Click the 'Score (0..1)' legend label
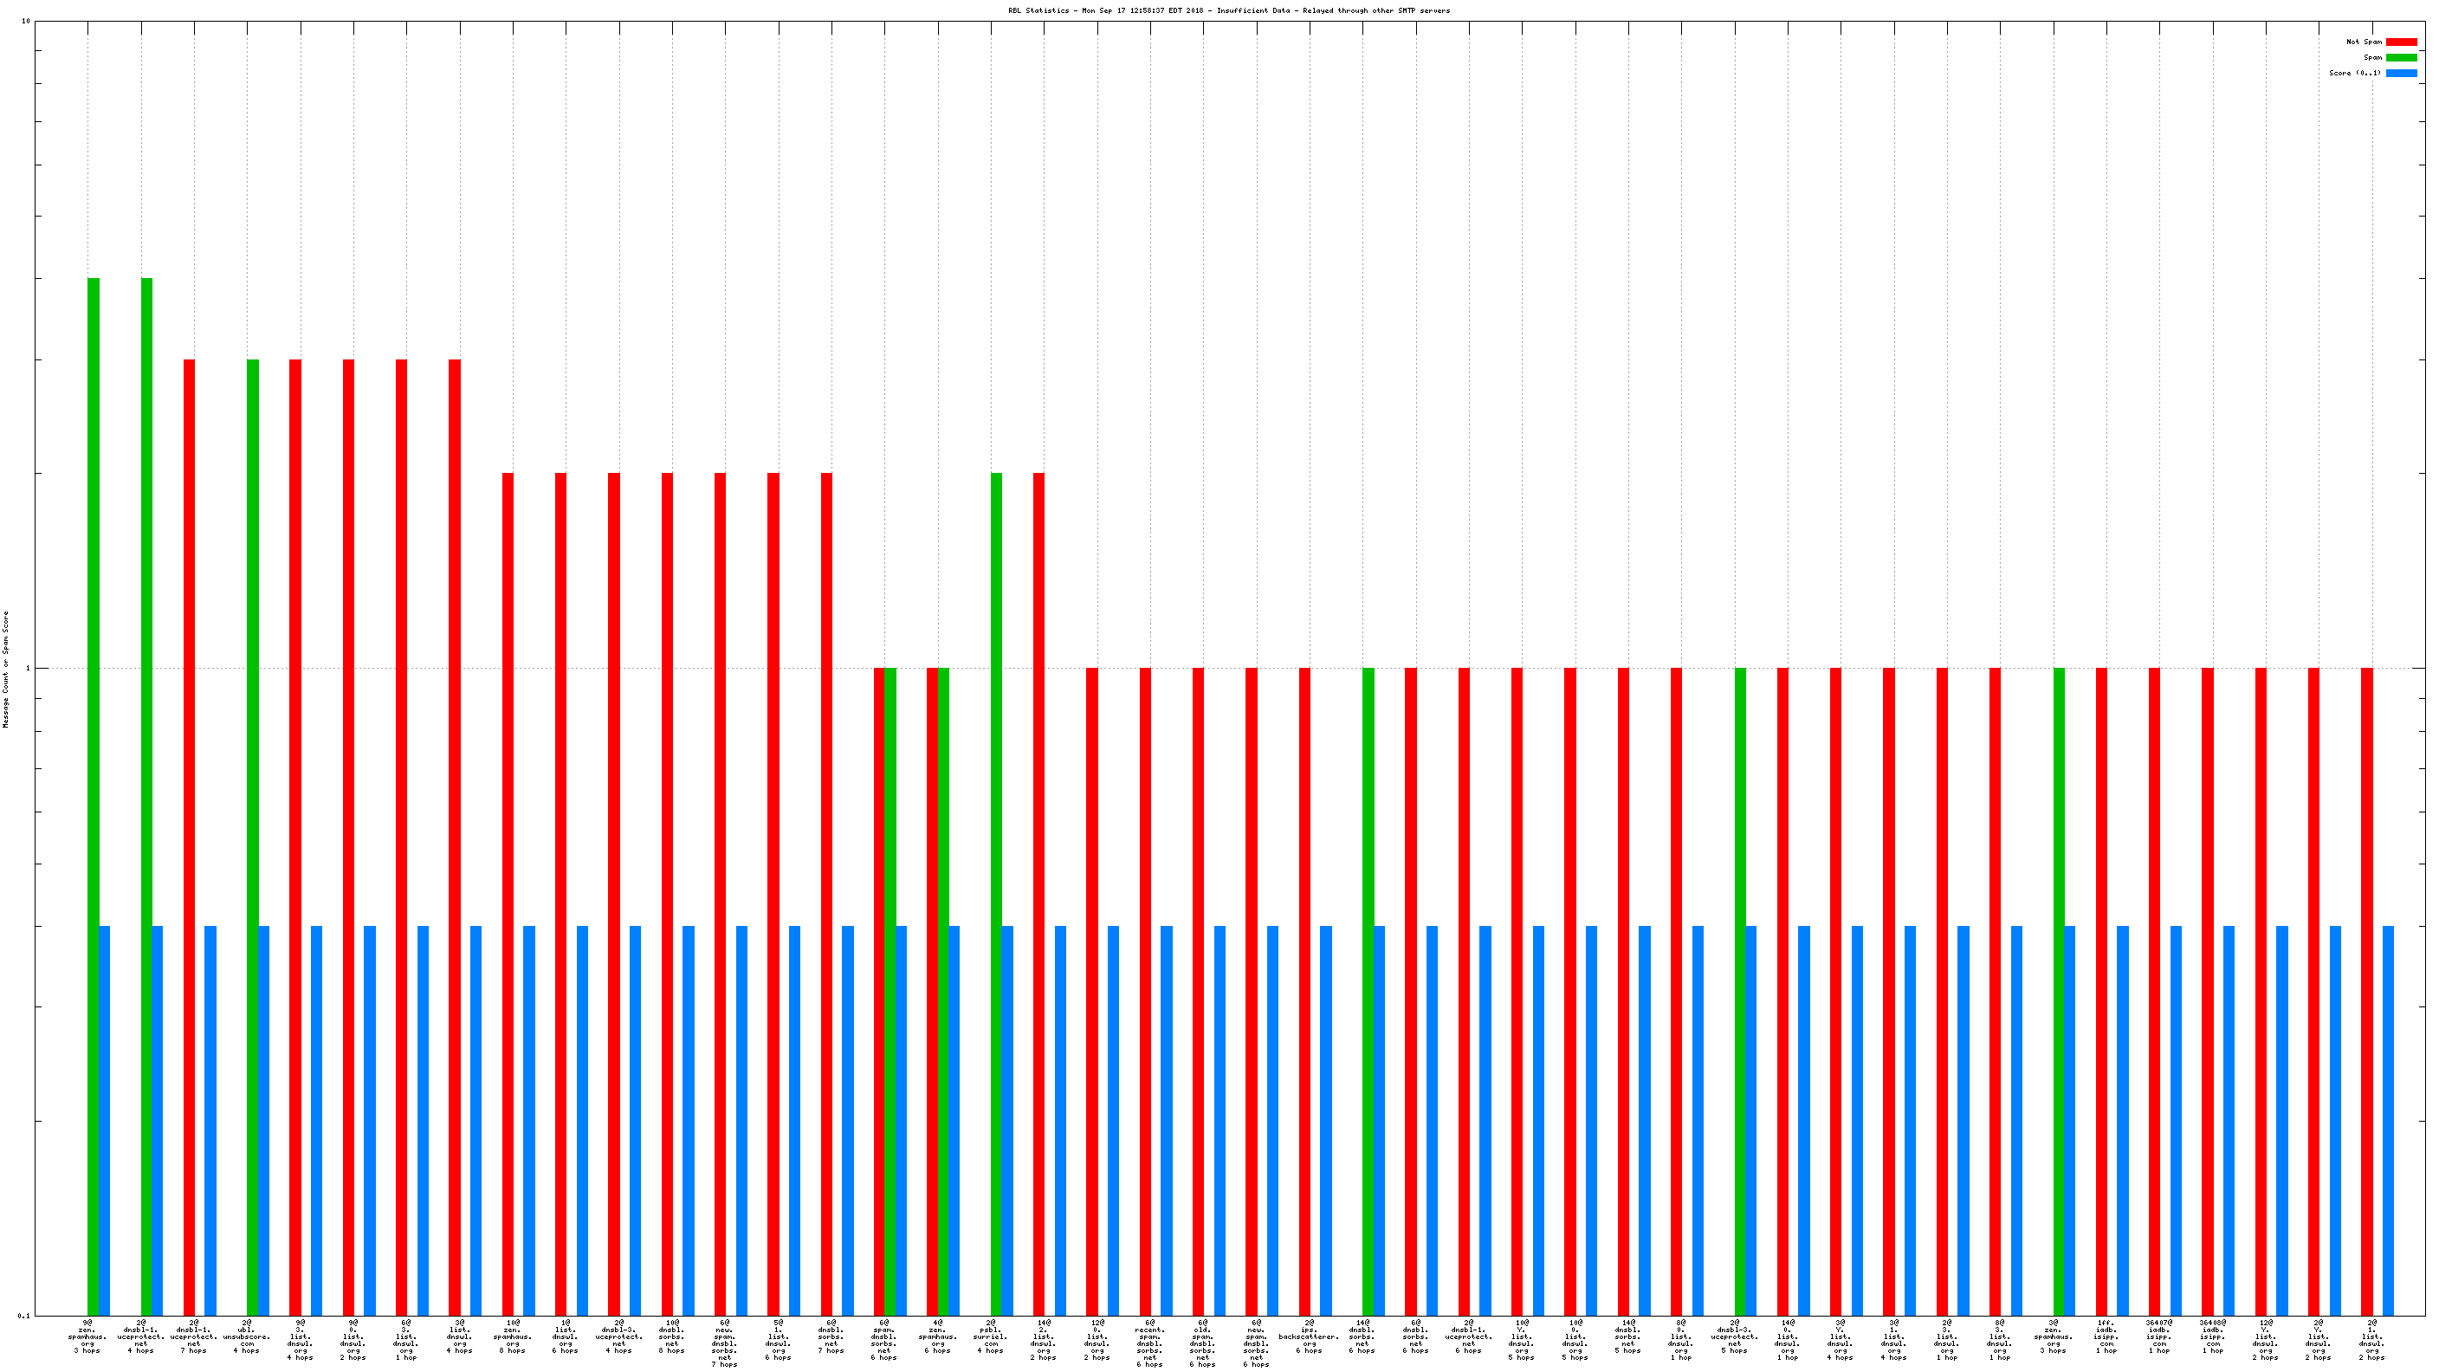This screenshot has width=2439, height=1372. (2355, 73)
